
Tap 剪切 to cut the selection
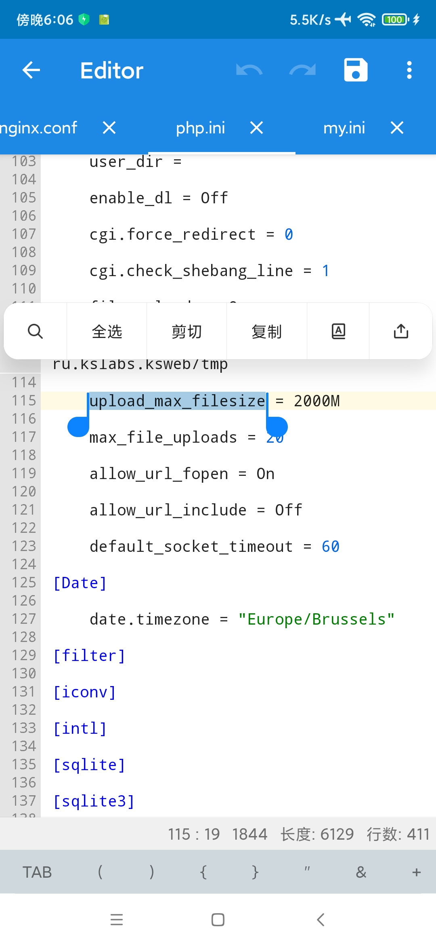click(x=187, y=332)
